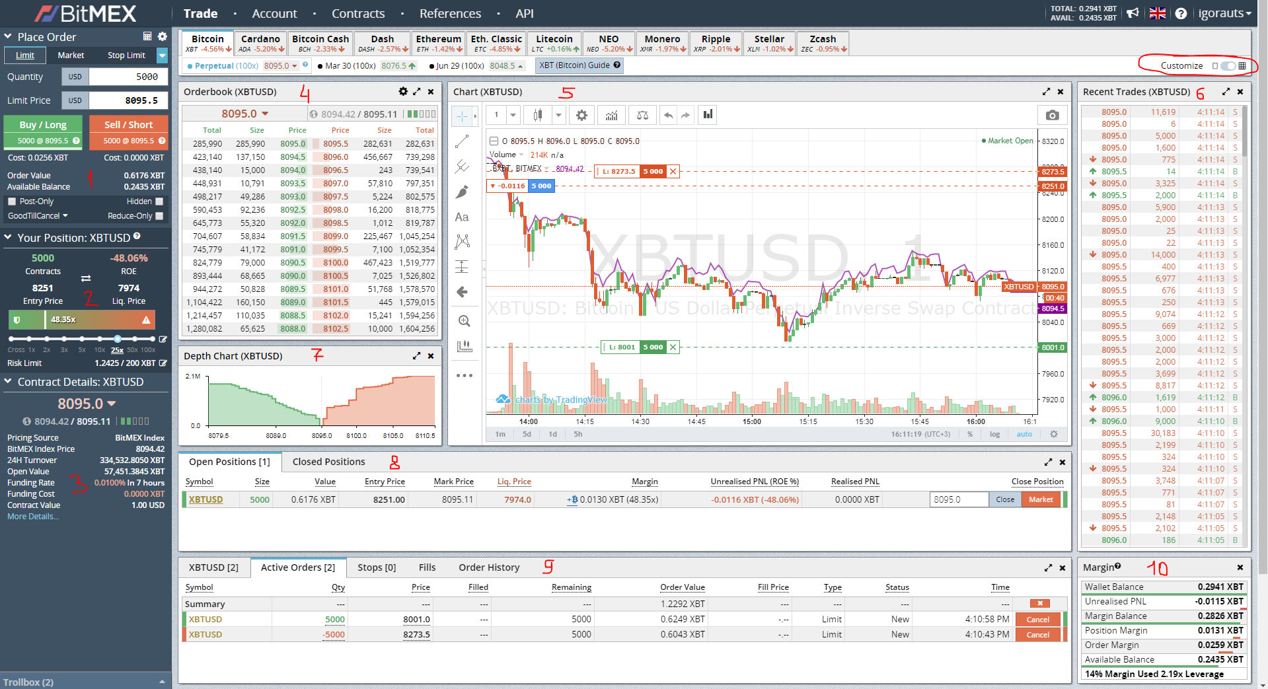The height and width of the screenshot is (689, 1268).
Task: Switch to the Order History tab
Action: point(489,567)
